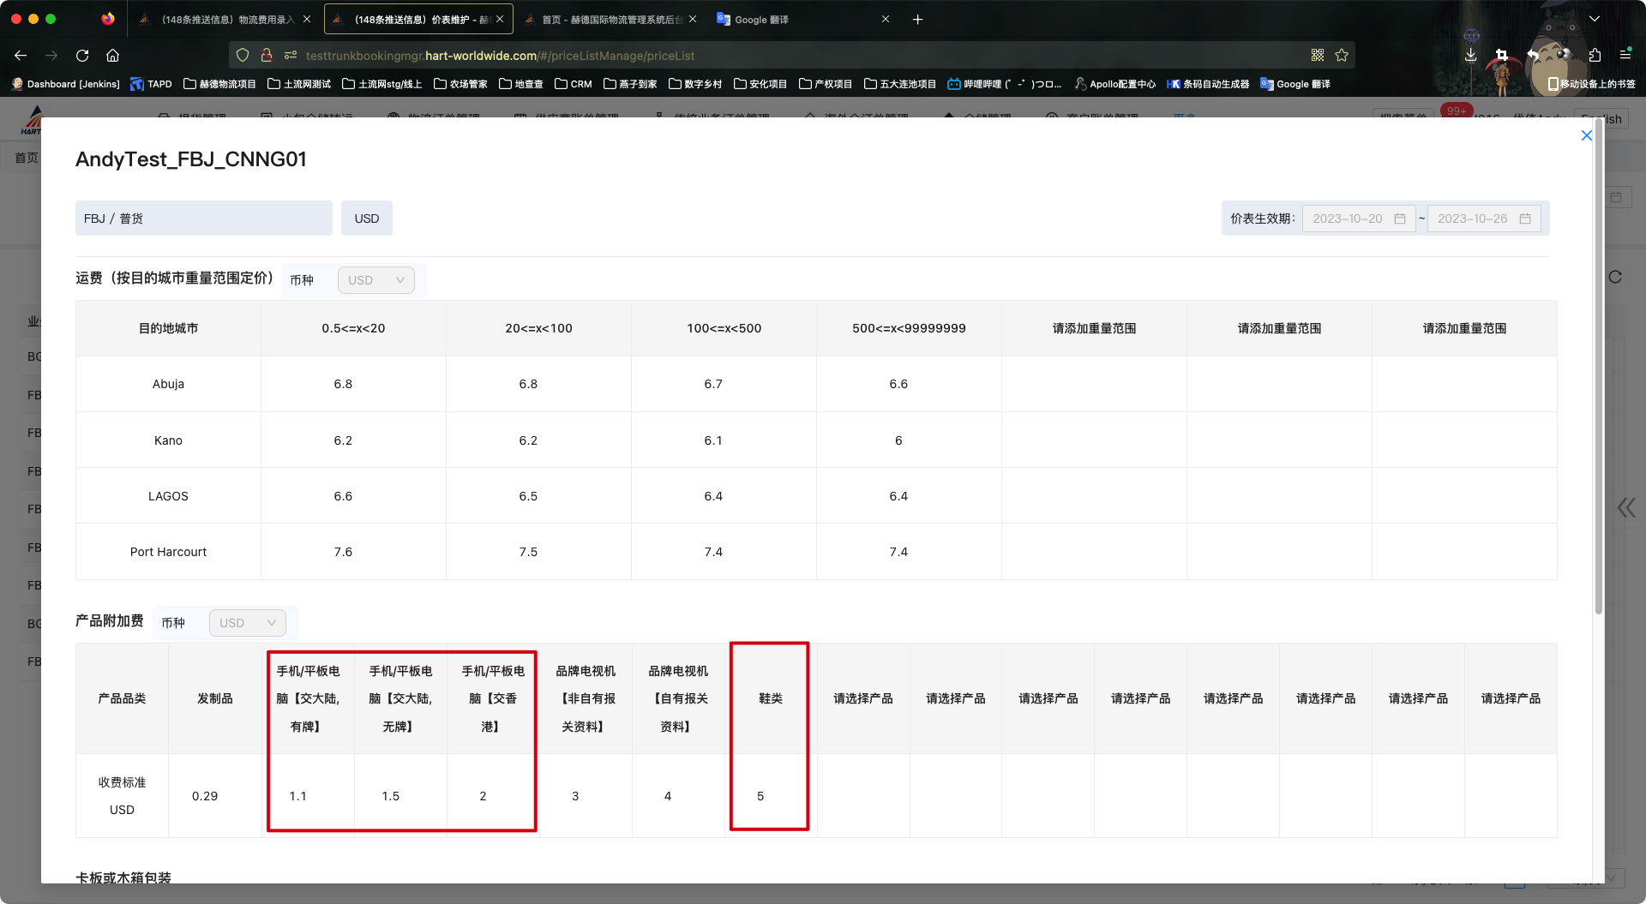The image size is (1646, 904).
Task: Click the end date field 2023-10-26
Action: pyautogui.click(x=1473, y=219)
